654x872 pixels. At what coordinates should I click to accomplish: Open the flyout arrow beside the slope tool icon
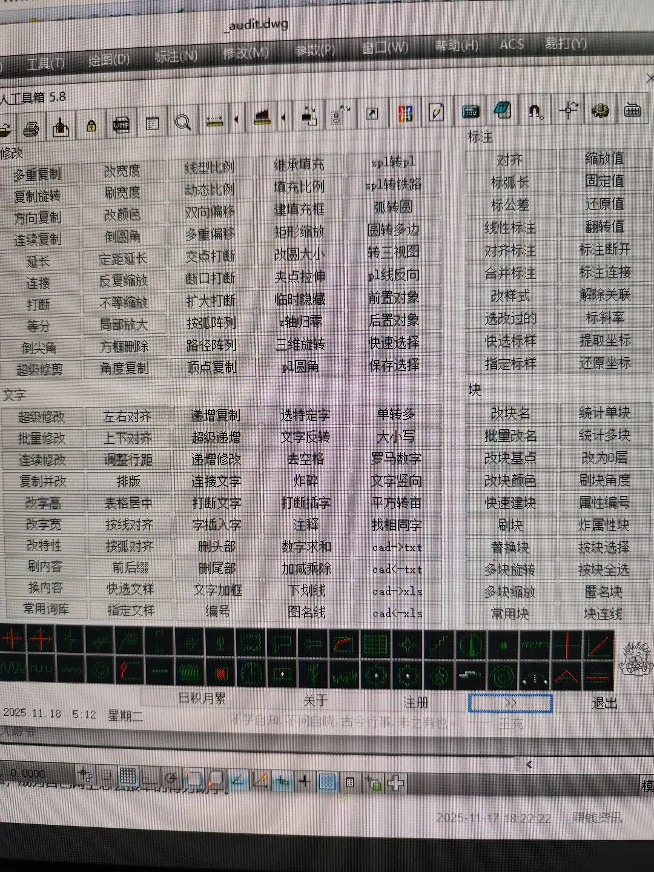(283, 119)
